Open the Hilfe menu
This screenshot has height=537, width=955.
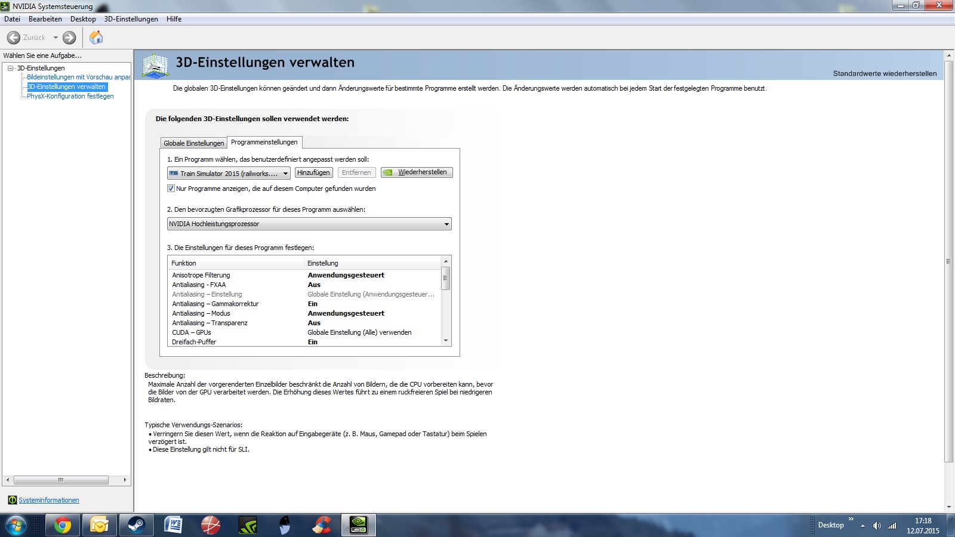coord(174,19)
